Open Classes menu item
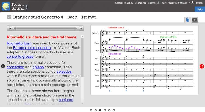The image size is (205, 112). point(152,3)
